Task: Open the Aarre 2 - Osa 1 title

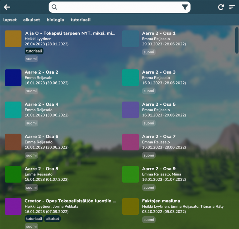Action: (159, 33)
